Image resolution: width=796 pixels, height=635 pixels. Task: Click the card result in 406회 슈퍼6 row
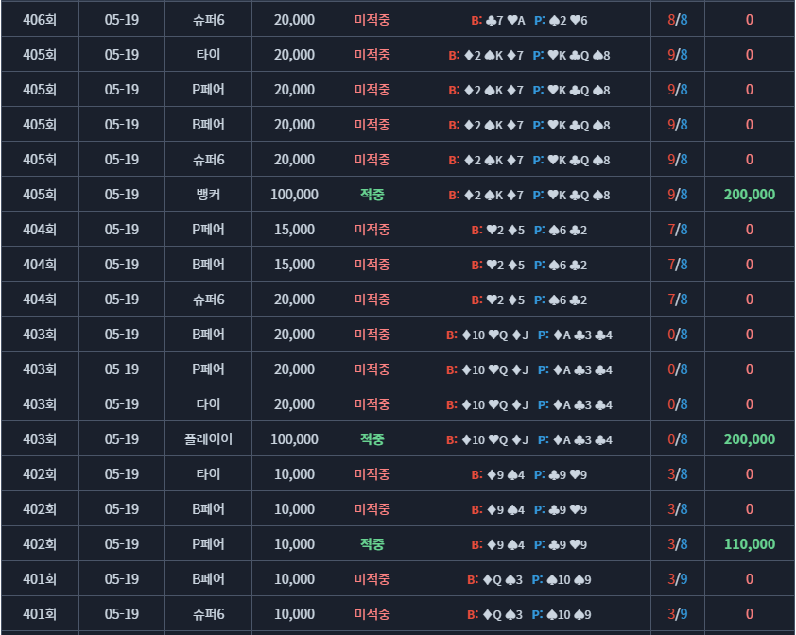tap(529, 20)
